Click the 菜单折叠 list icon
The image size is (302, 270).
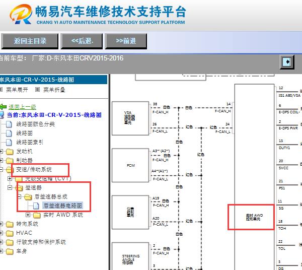(38, 90)
